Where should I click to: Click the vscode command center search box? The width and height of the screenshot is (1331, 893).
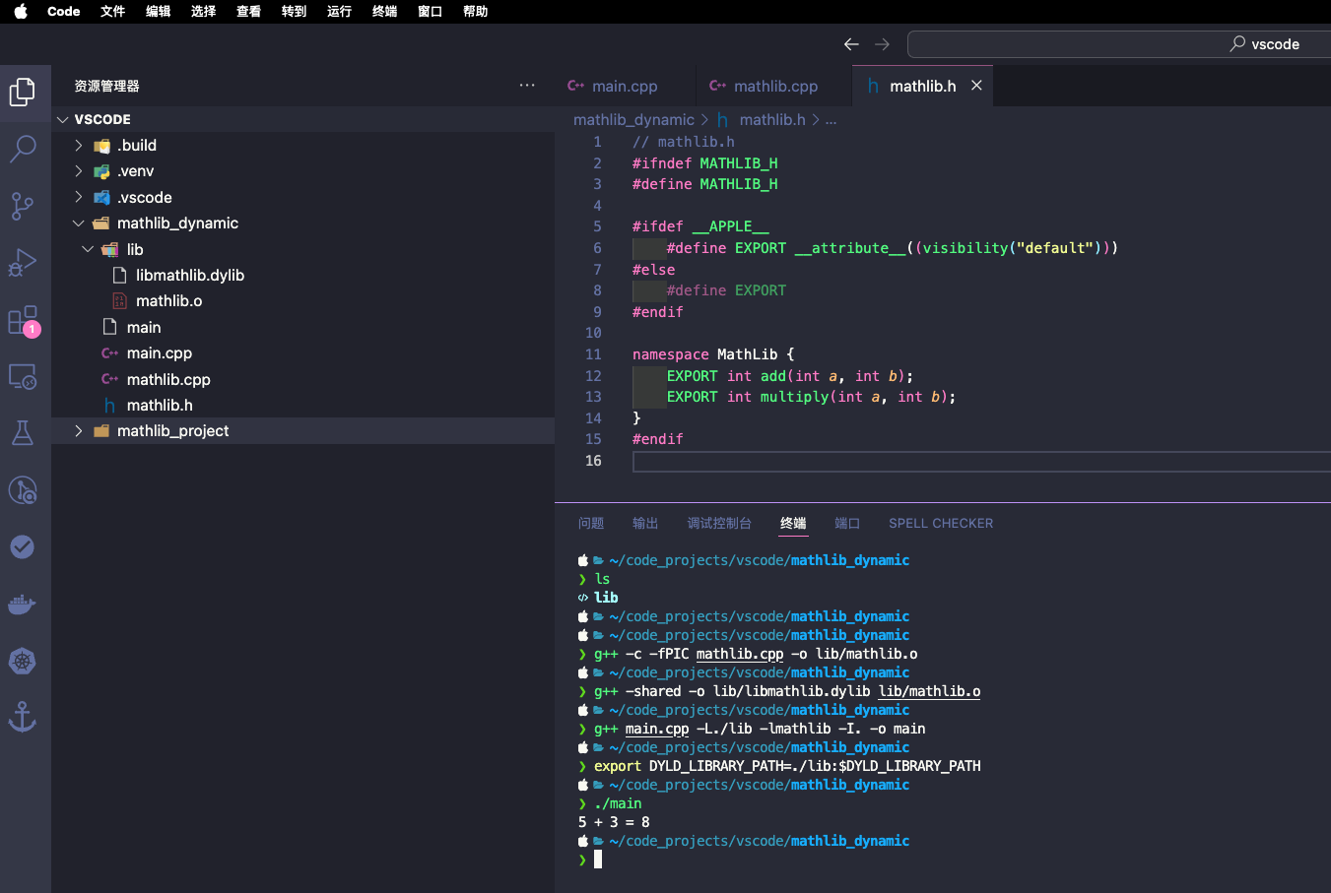[x=1118, y=44]
